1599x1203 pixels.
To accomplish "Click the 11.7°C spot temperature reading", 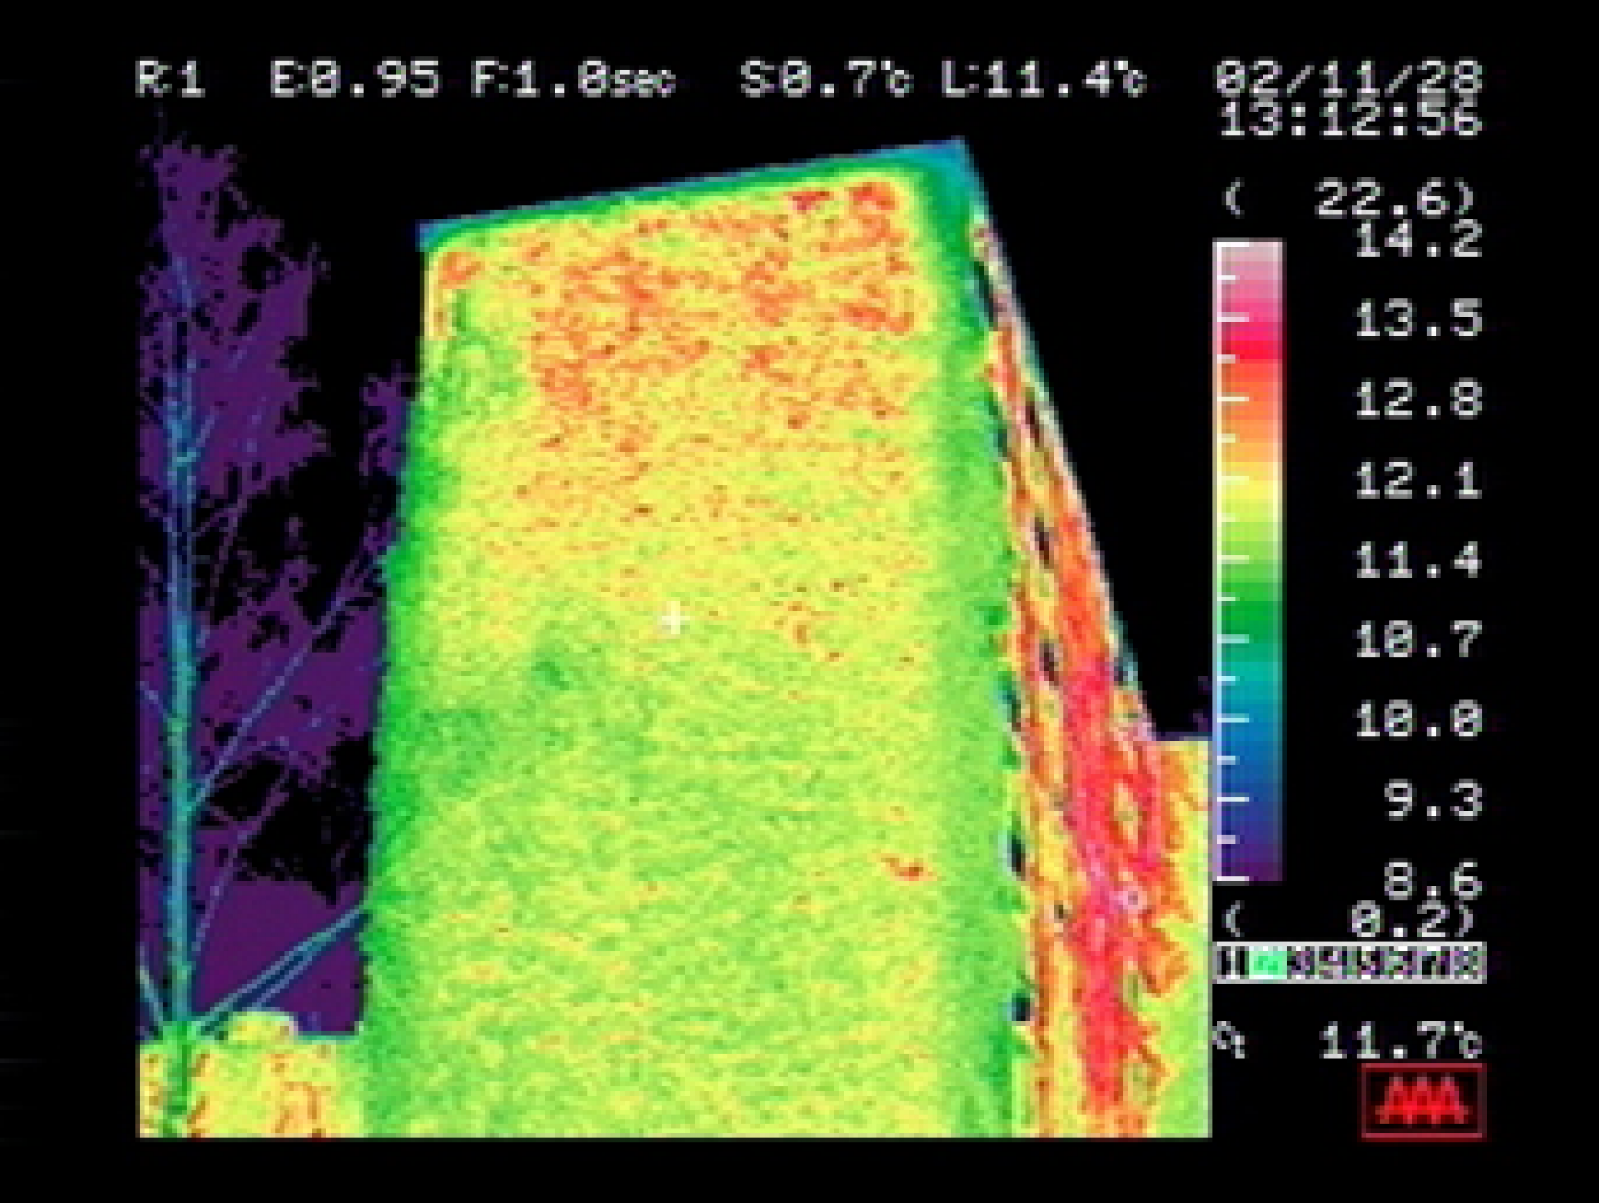I will coord(1401,1041).
